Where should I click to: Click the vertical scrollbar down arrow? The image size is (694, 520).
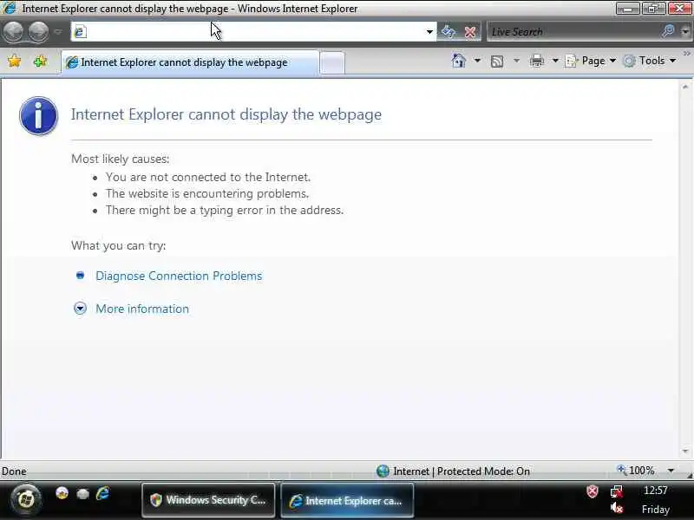coord(685,452)
